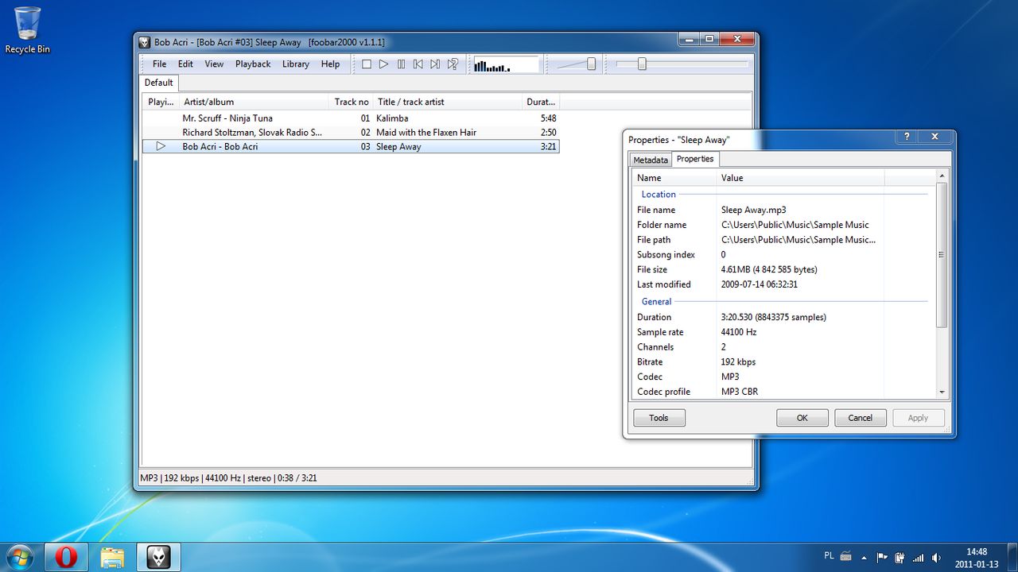Show hidden system tray icons
Screen dimensions: 1018x572
click(x=864, y=558)
